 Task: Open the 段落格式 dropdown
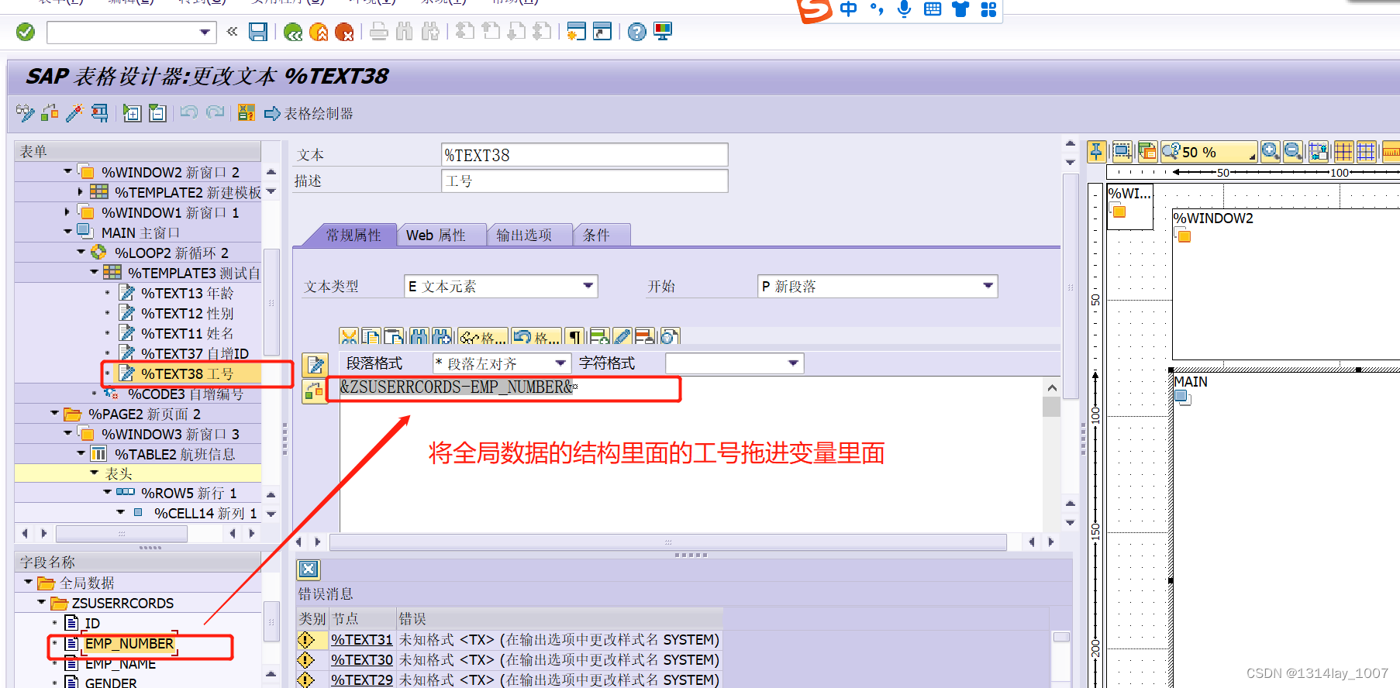point(560,363)
